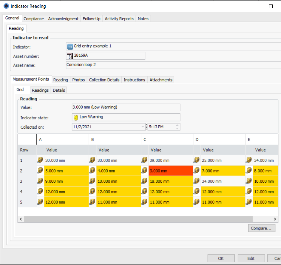Select the Readings sub-tab

[40, 90]
